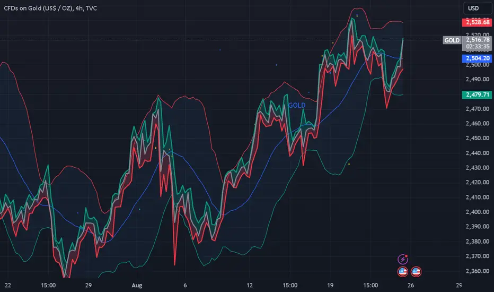Click the 2,380.00 price axis level
The height and width of the screenshot is (292, 494).
click(x=478, y=242)
